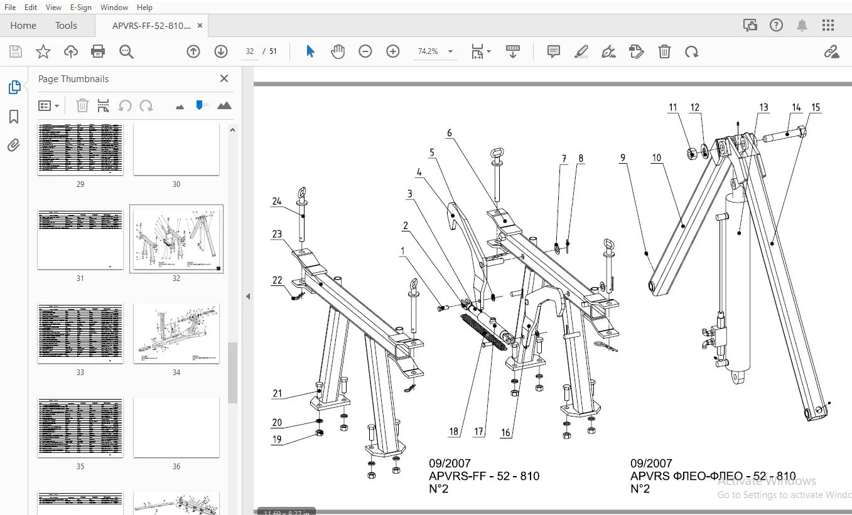Open the Help menu

144,7
